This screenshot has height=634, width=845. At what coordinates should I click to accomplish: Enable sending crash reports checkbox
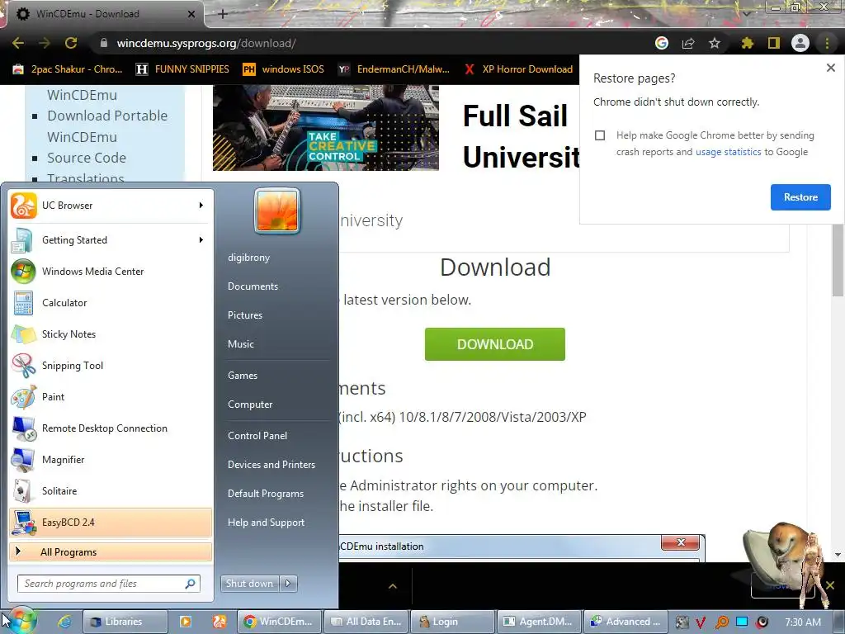coord(600,135)
